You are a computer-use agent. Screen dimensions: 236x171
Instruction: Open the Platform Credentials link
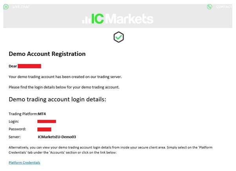24,162
